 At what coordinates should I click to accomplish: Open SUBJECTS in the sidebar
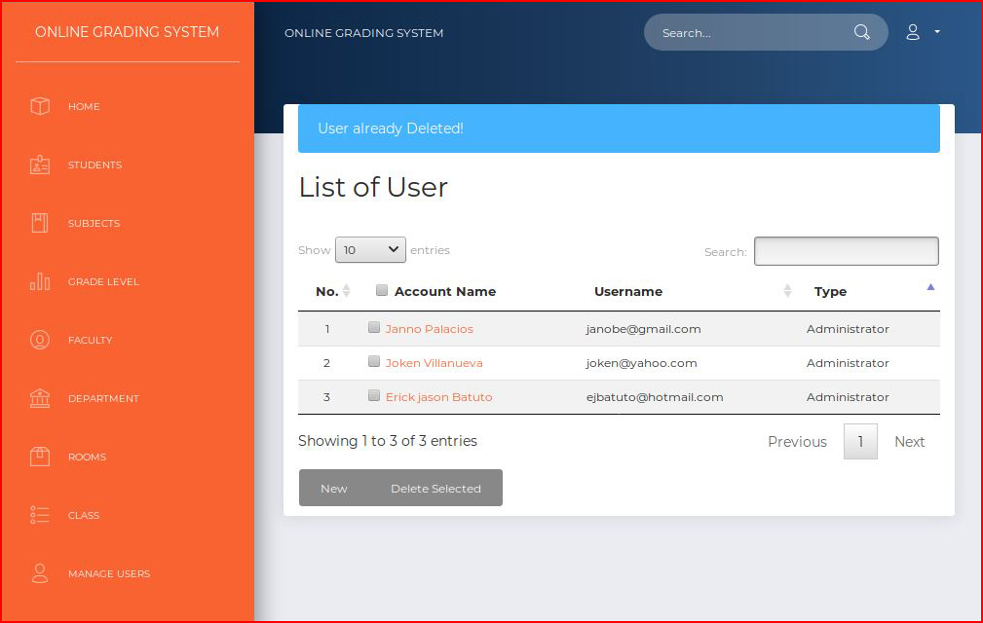point(95,223)
